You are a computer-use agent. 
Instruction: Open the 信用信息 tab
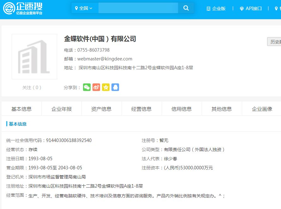pyautogui.click(x=182, y=108)
